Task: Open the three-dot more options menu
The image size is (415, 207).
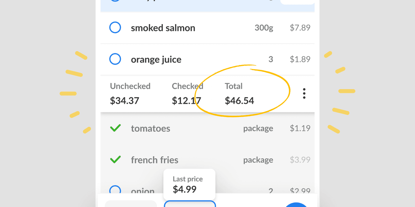Action: [x=304, y=94]
